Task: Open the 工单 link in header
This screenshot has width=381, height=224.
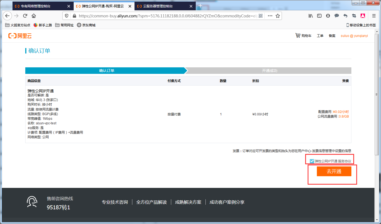Action: (320, 36)
